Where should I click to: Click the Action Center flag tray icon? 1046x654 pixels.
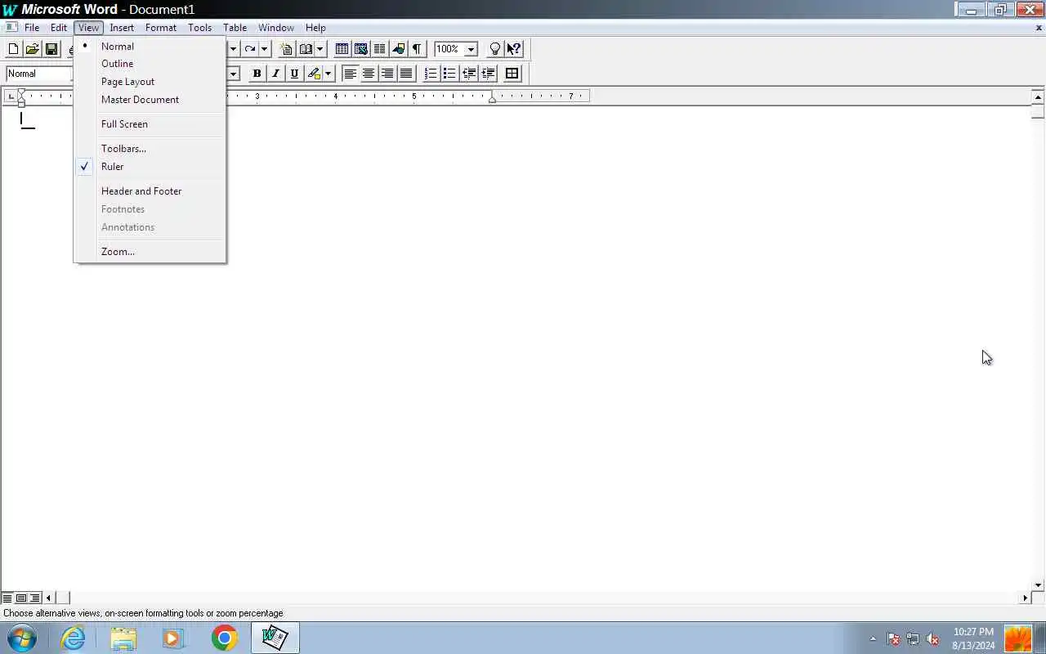pyautogui.click(x=893, y=639)
